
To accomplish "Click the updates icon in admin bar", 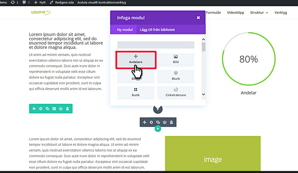I will coord(15,2).
